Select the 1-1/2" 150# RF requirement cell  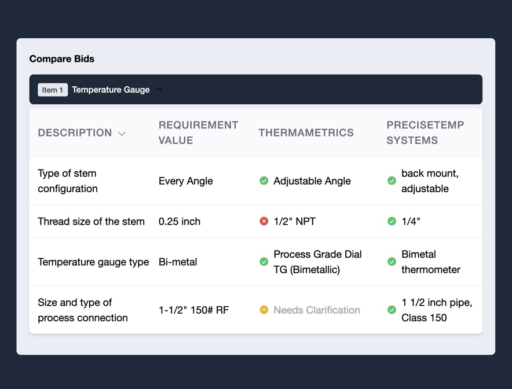[x=193, y=310]
